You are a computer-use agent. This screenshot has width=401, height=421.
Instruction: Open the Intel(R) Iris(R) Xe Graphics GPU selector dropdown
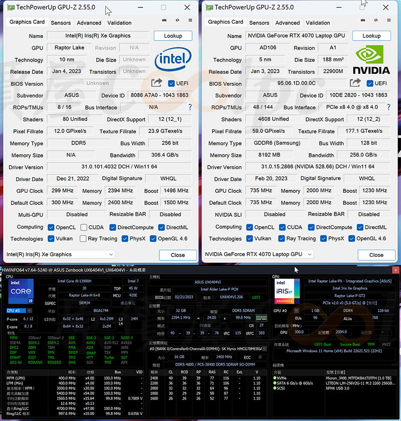[x=60, y=254]
